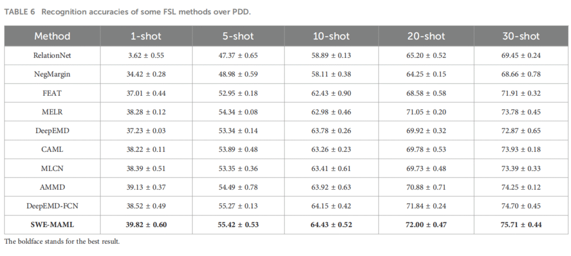The width and height of the screenshot is (571, 256).
Task: Select the NegMargin row label
Action: (52, 73)
